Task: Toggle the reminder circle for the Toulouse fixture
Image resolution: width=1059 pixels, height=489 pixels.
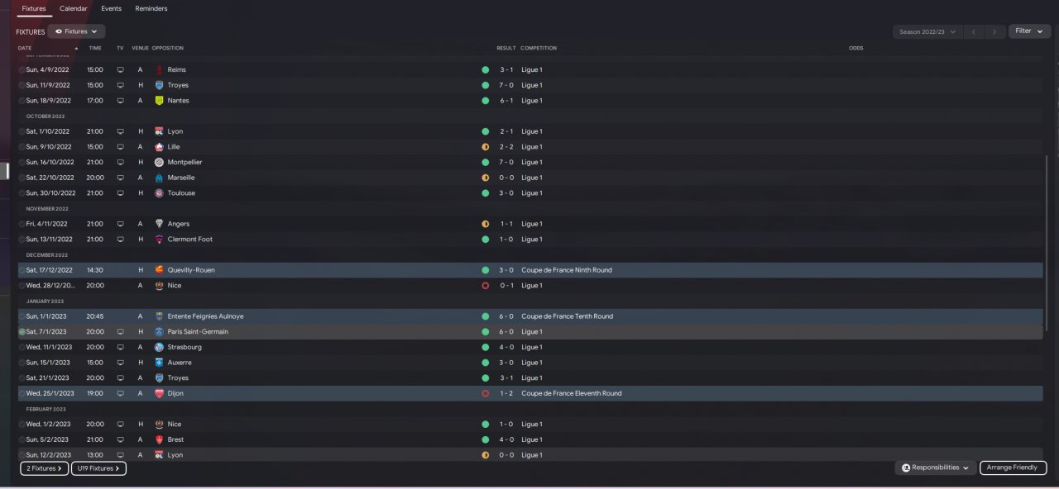Action: [22, 193]
